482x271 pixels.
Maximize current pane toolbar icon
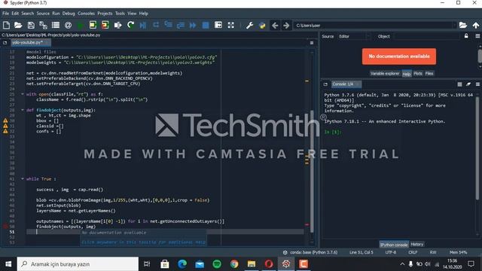[218, 25]
